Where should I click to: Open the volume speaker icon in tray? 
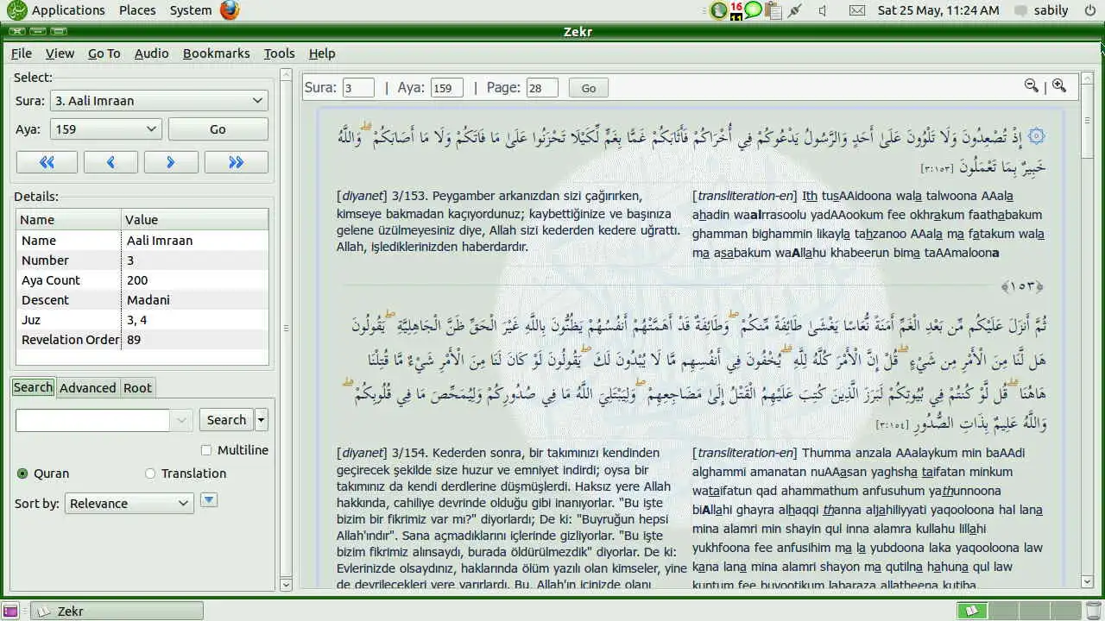point(823,10)
